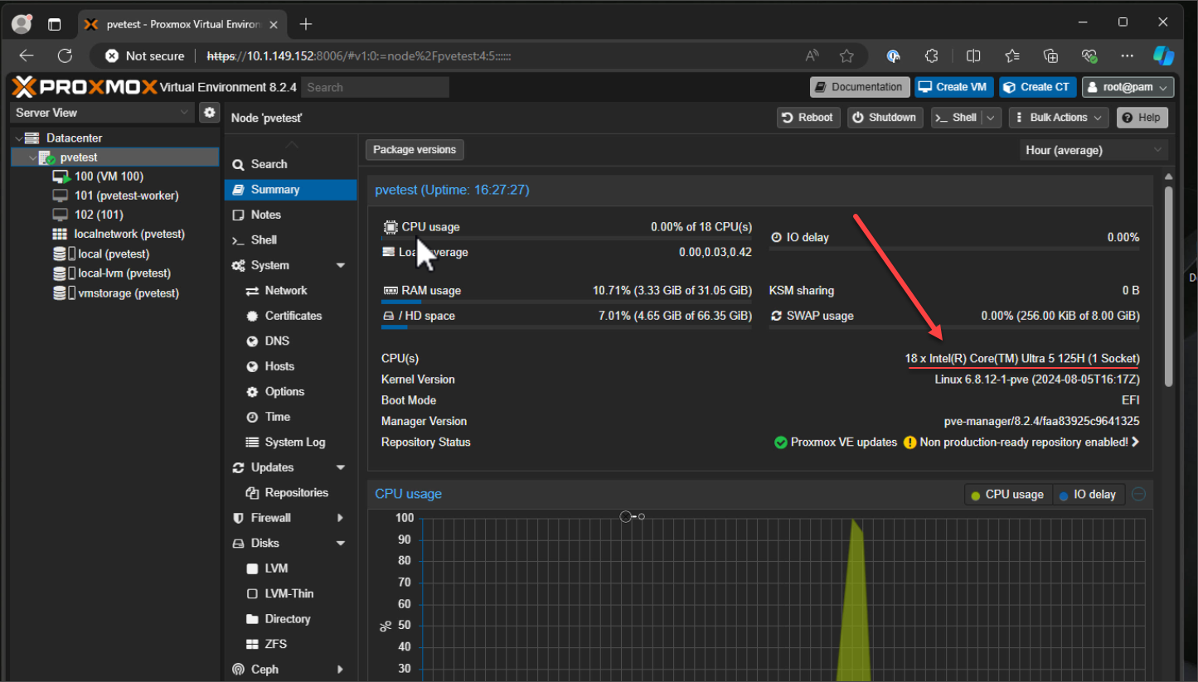Viewport: 1198px width, 682px height.
Task: Open the browser extensions puzzle icon
Action: pyautogui.click(x=932, y=56)
